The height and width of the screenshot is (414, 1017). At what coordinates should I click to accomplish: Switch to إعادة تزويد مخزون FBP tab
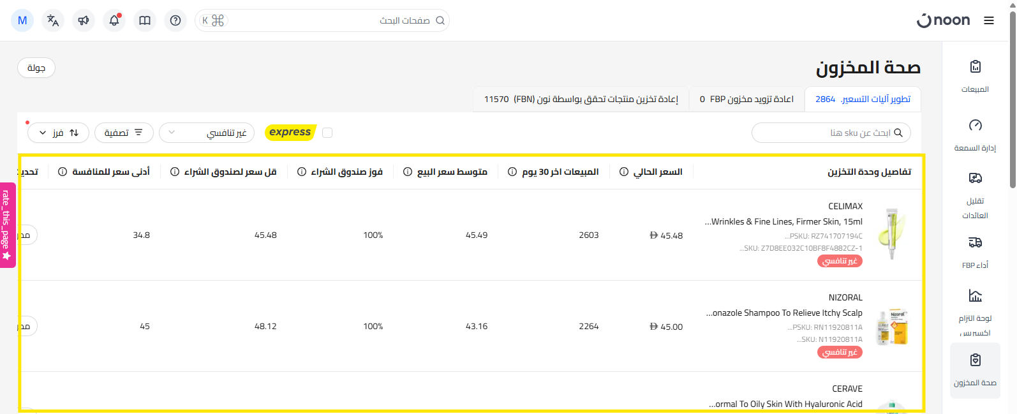[746, 100]
